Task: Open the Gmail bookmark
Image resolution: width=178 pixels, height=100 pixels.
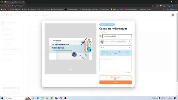Action: [x=4, y=9]
